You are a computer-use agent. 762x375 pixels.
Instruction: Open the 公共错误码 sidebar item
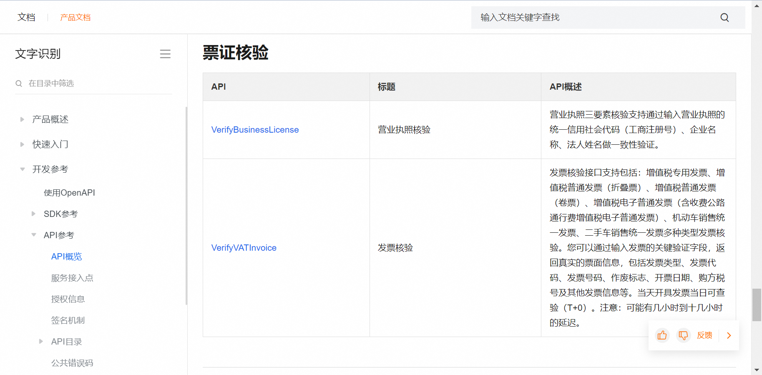(x=72, y=363)
